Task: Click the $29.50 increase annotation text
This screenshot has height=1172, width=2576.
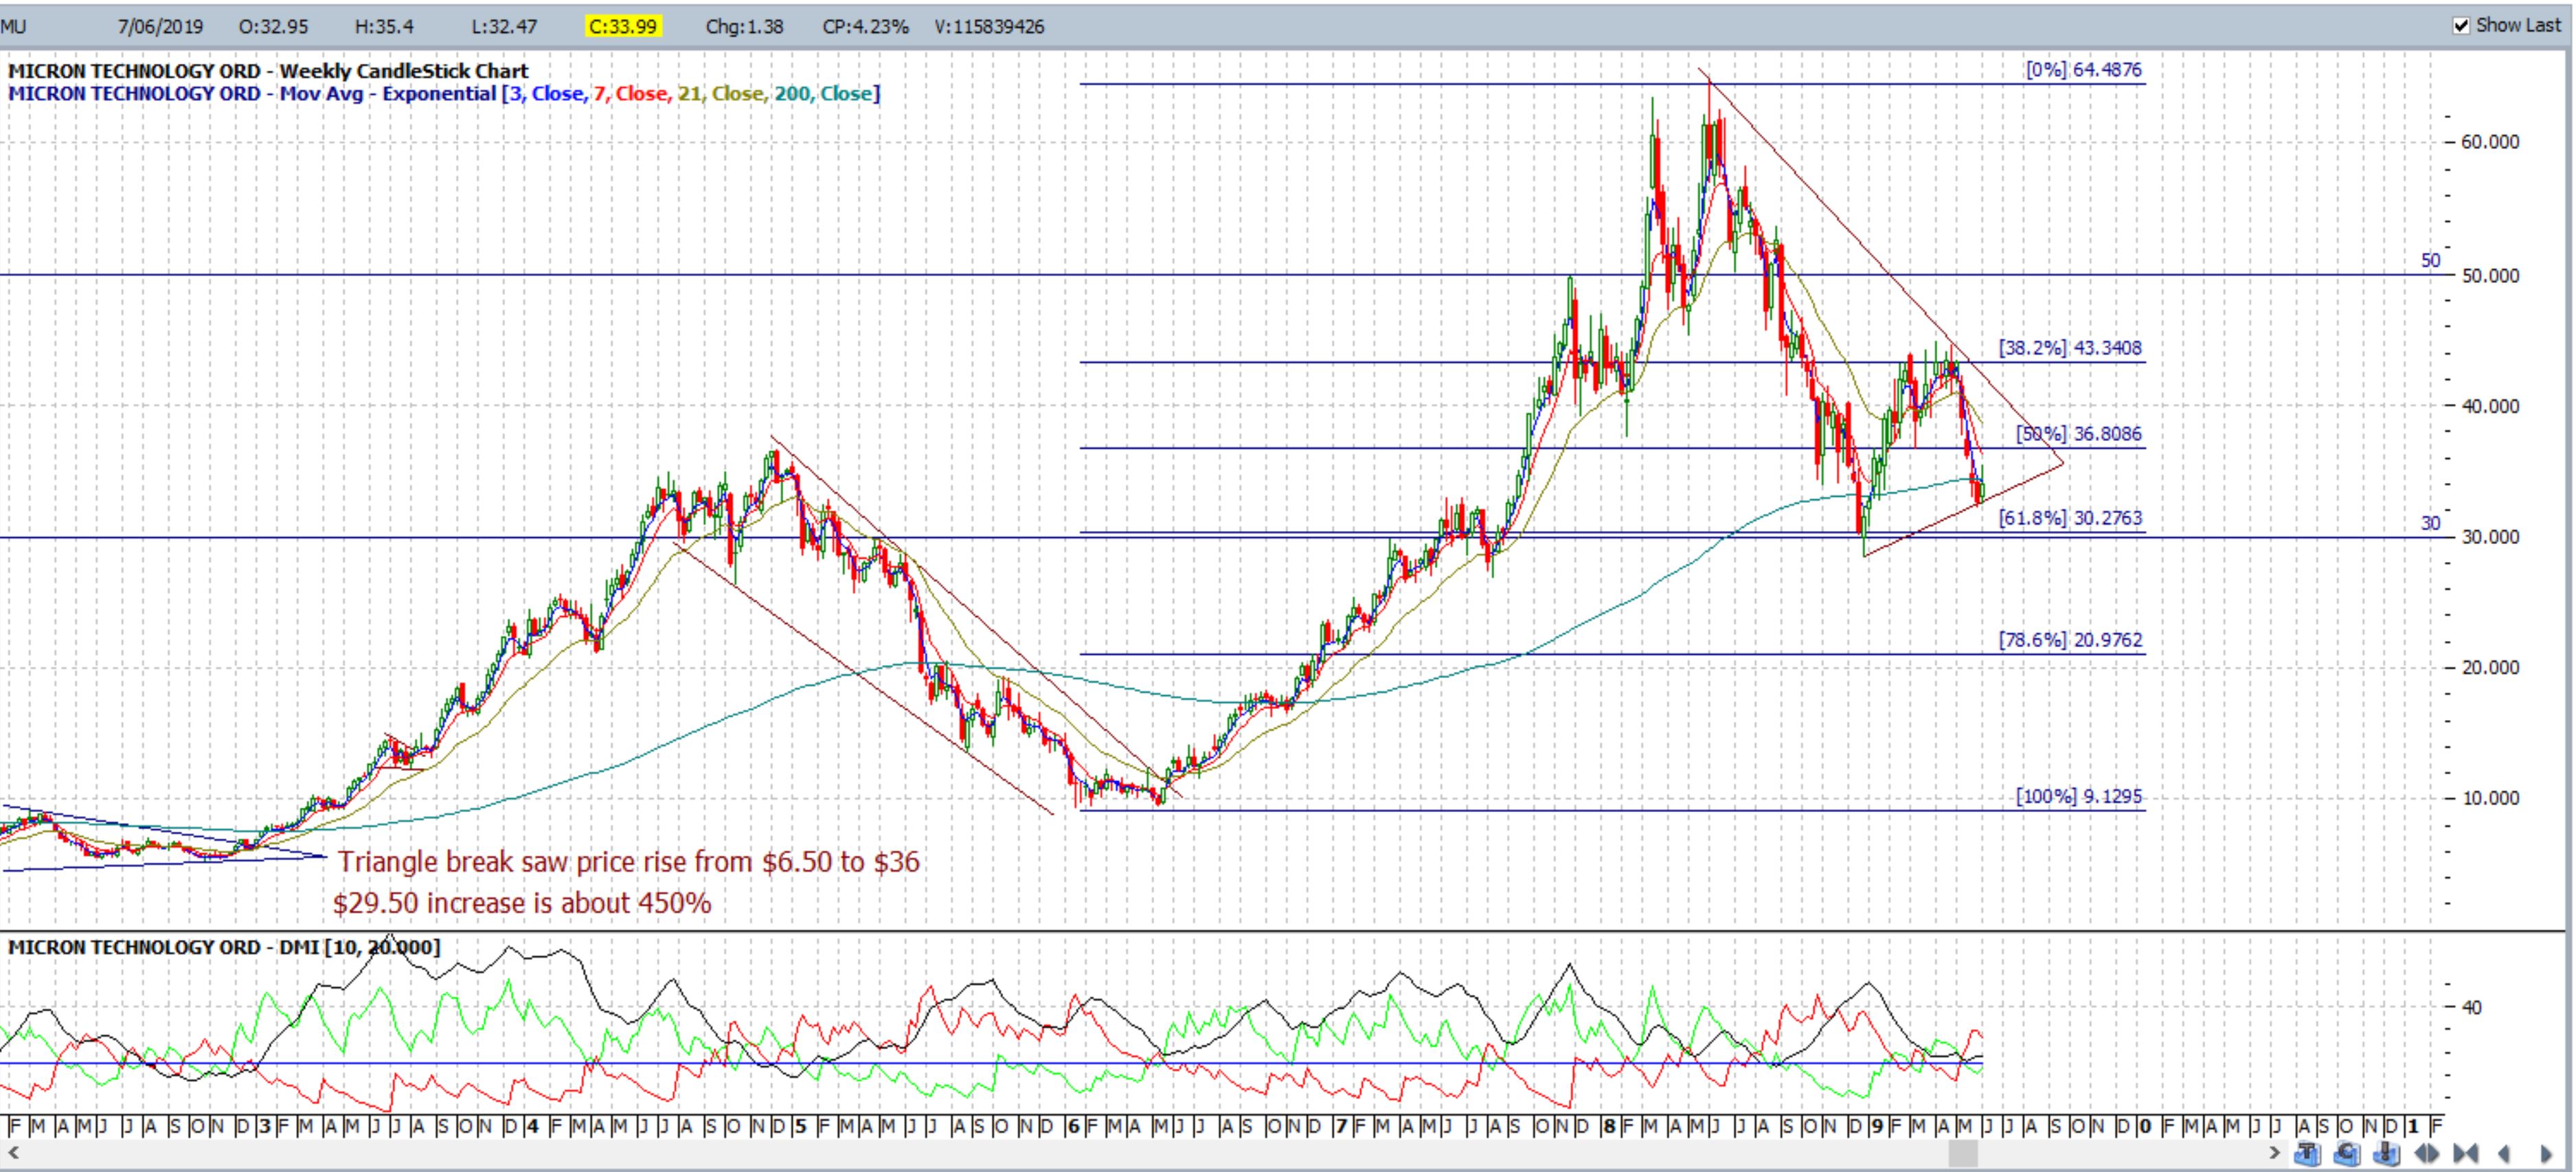Action: (522, 903)
